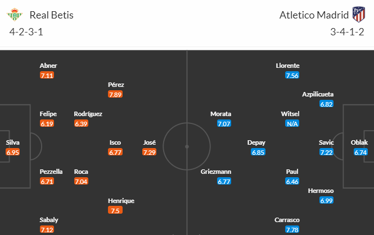Click Carrasco's 7.78 rating badge
This screenshot has width=374, height=235.
click(292, 229)
